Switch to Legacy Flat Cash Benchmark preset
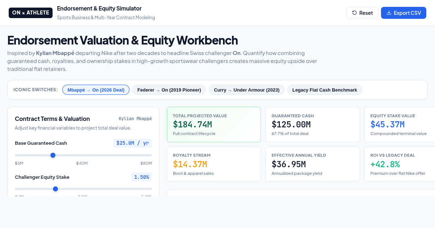Screen dimensions: 435x228 click(x=325, y=90)
